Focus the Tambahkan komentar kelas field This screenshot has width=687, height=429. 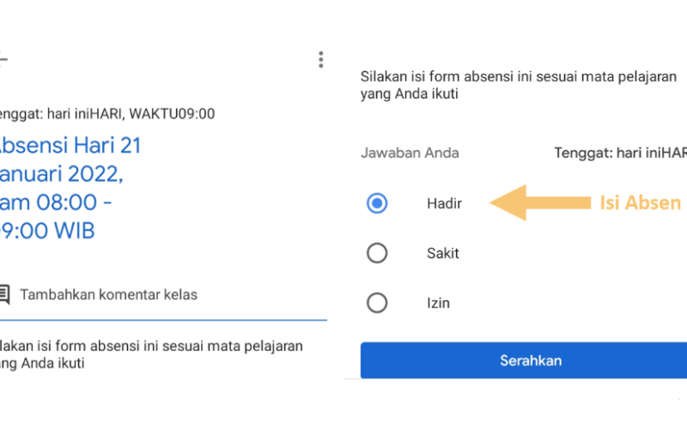163,294
